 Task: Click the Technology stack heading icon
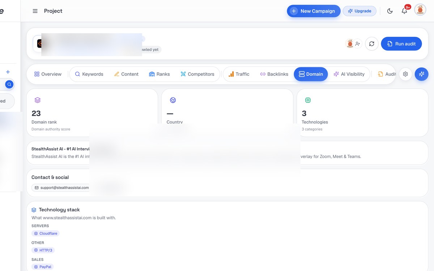34,210
